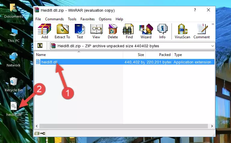This screenshot has height=143, width=231.
Task: Click the WinRAR title bar help button
Action: 195,10
